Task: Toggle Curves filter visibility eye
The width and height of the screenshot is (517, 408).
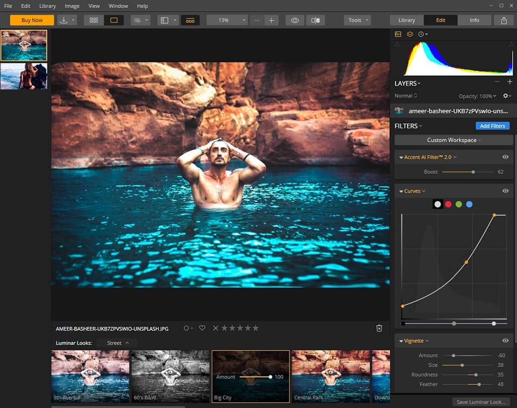Action: click(x=505, y=191)
